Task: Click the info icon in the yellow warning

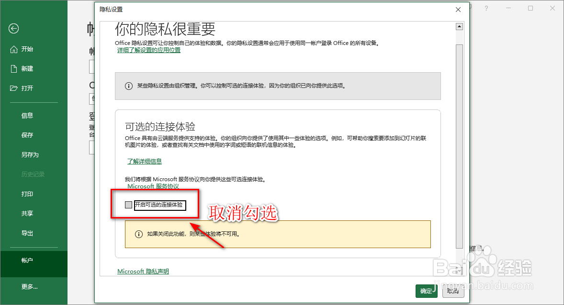Action: click(x=139, y=234)
